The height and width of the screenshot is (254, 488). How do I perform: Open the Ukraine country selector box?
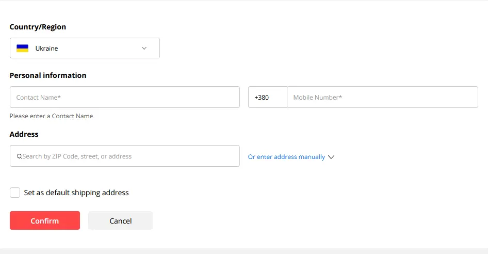point(85,48)
